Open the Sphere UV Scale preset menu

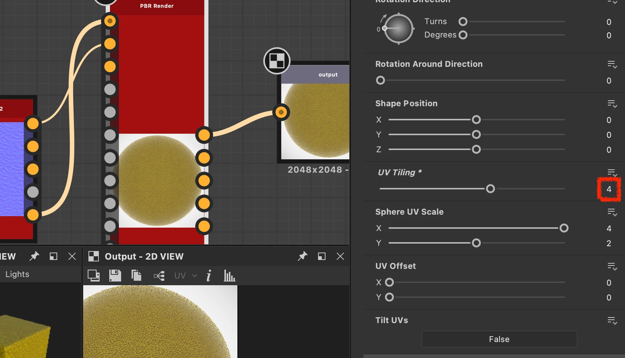612,212
